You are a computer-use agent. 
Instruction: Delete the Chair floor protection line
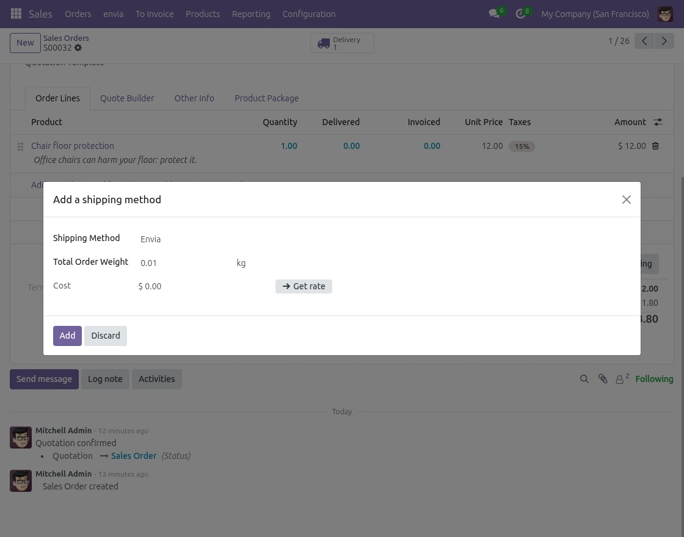pos(655,146)
